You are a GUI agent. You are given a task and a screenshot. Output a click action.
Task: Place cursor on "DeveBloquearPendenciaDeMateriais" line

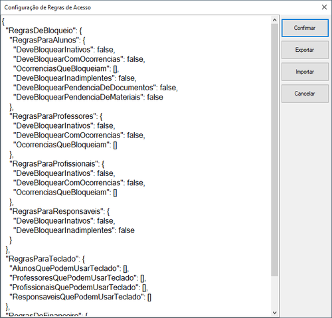(88, 97)
